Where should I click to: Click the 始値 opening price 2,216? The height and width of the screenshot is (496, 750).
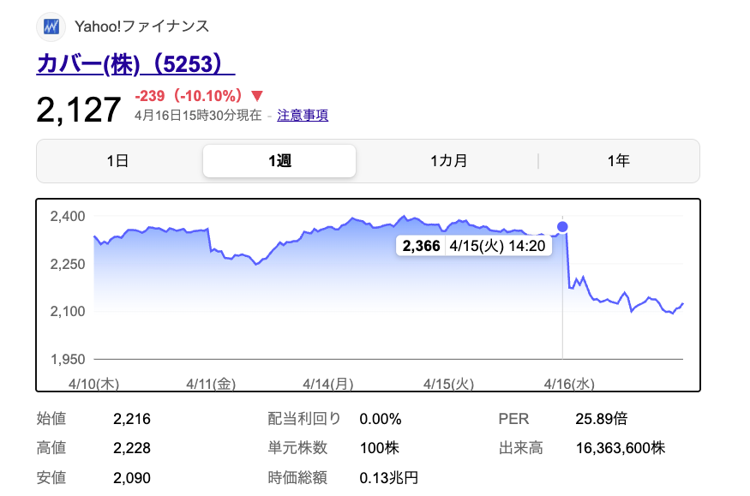[131, 419]
